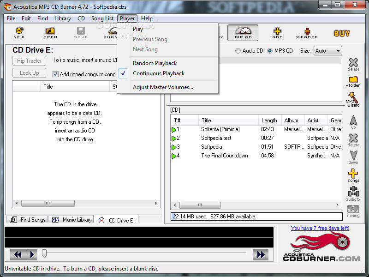The height and width of the screenshot is (277, 369).
Task: Click the Look Up button
Action: click(29, 73)
